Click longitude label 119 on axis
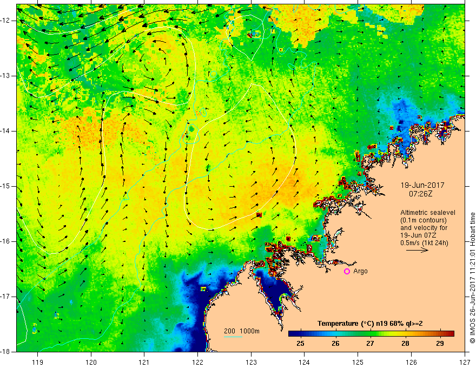Viewport: 476px width, 368px height. click(x=38, y=362)
